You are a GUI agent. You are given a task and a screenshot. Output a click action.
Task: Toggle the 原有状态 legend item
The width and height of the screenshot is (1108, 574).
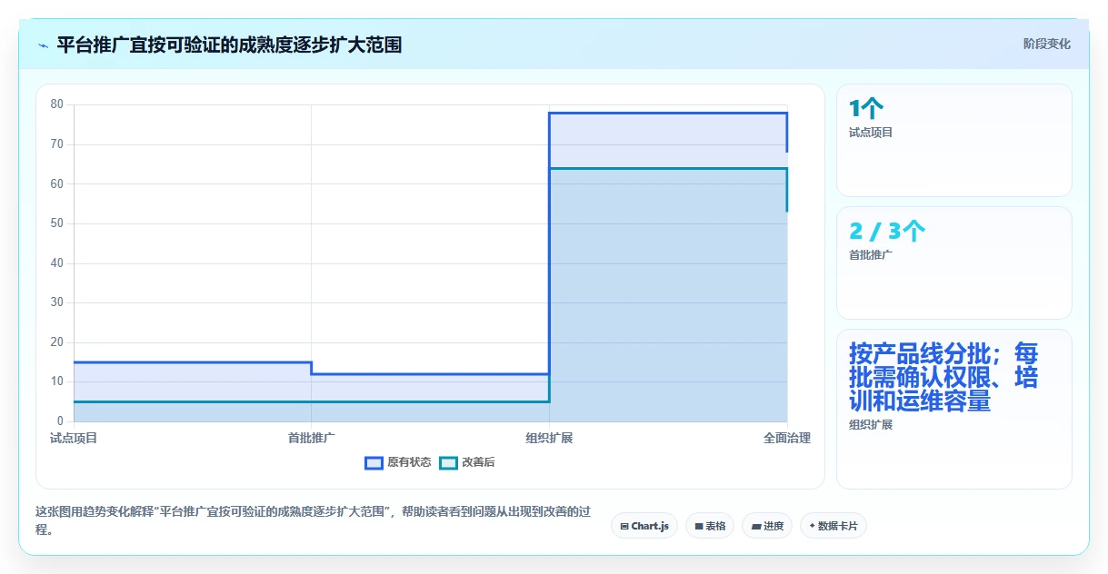tap(398, 462)
